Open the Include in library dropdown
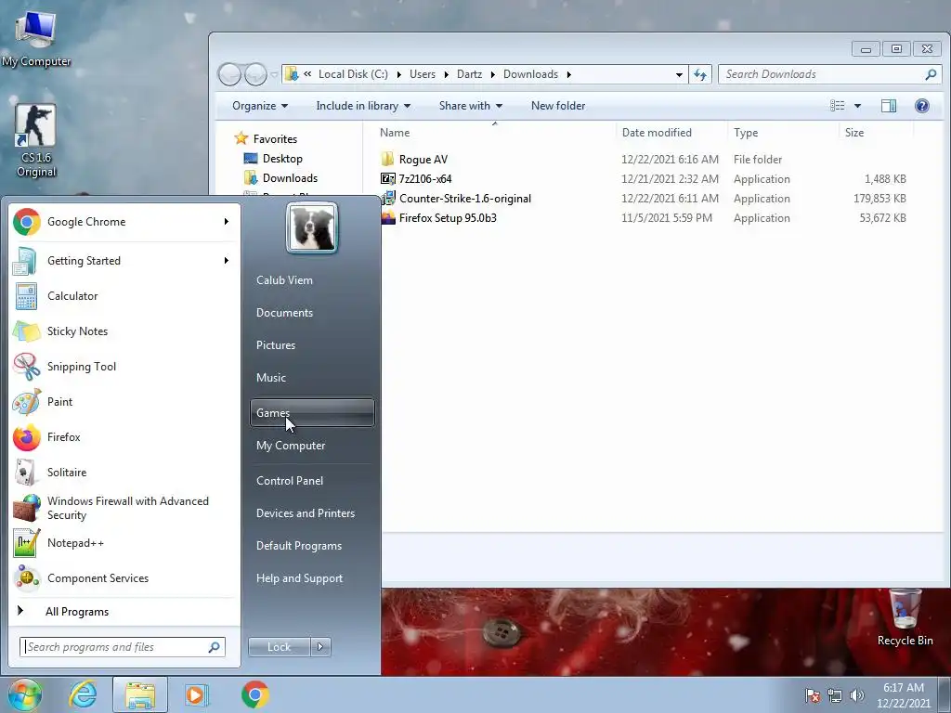The height and width of the screenshot is (713, 951). click(x=363, y=106)
